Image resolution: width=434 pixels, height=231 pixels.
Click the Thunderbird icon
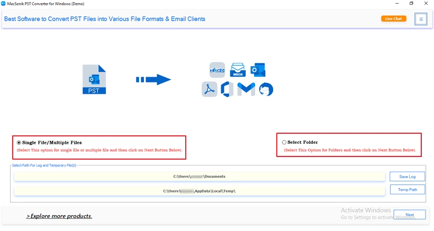(266, 89)
